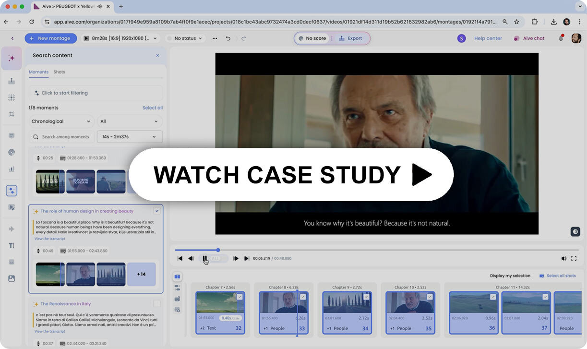Click the purple S account badge

[x=461, y=38]
